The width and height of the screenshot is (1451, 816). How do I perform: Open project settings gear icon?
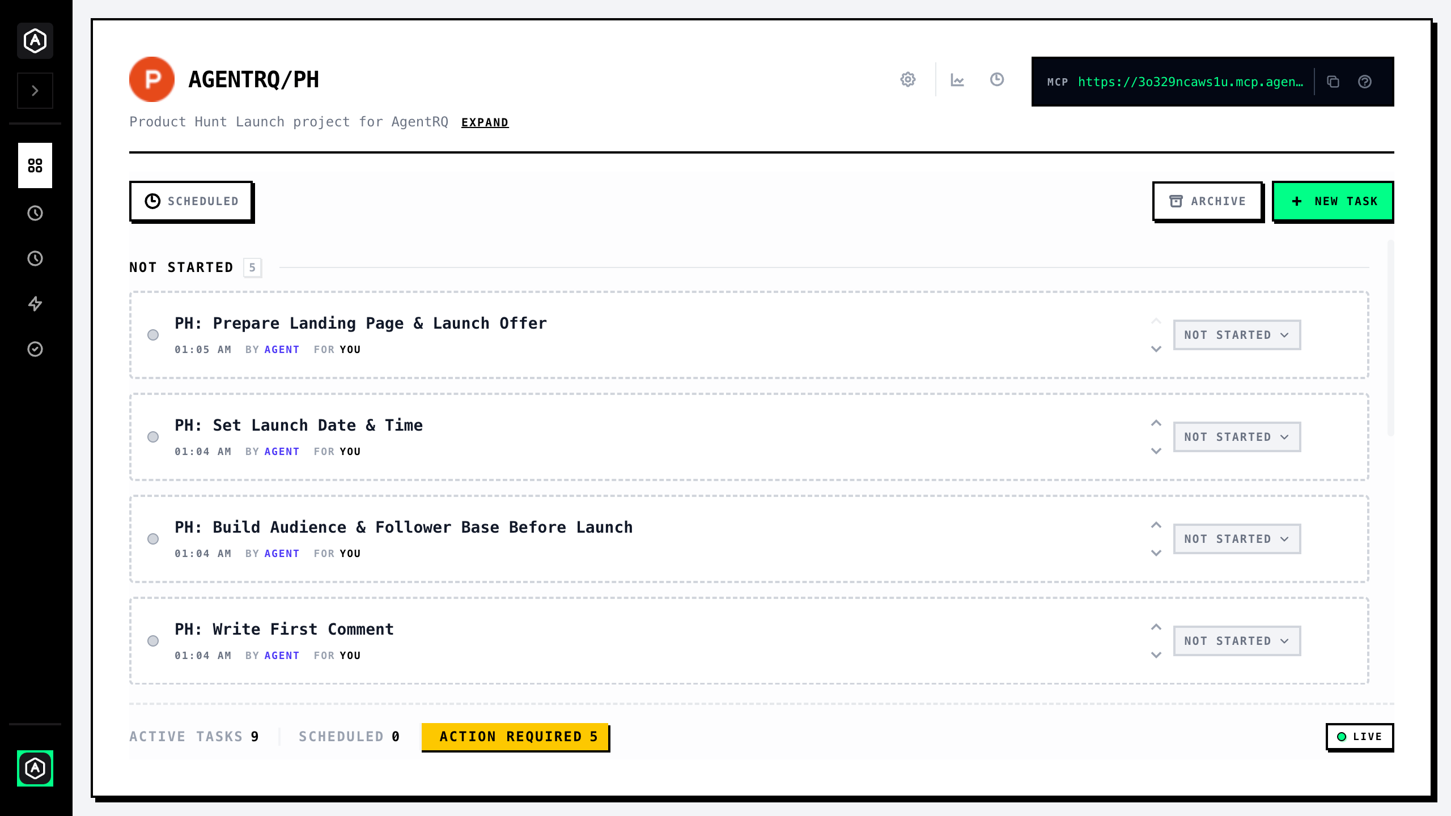(908, 79)
